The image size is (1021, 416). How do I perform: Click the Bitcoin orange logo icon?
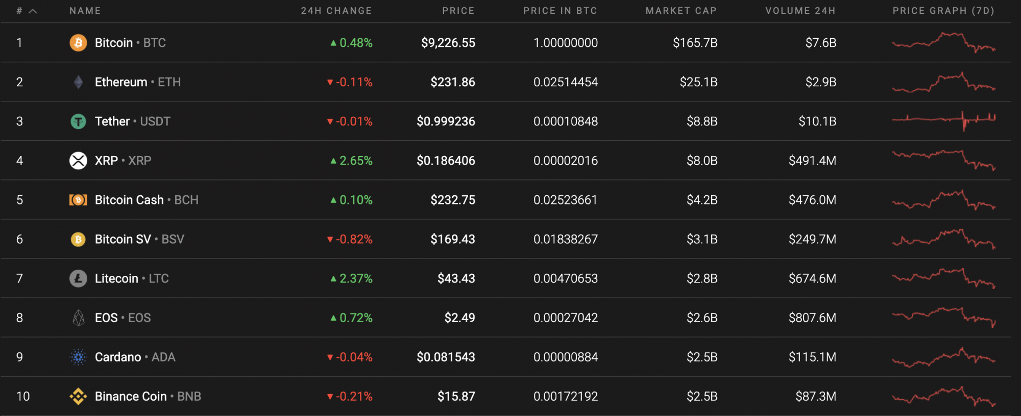tap(78, 43)
